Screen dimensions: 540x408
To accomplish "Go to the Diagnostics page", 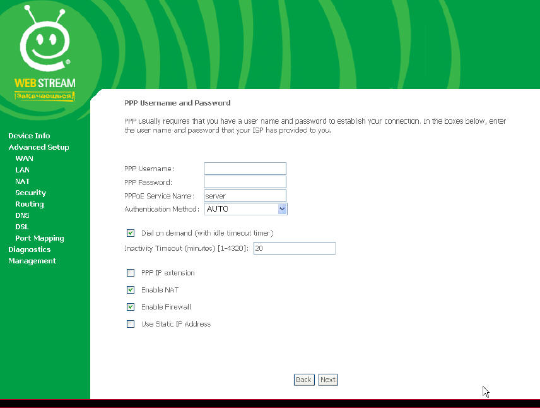I will (29, 249).
